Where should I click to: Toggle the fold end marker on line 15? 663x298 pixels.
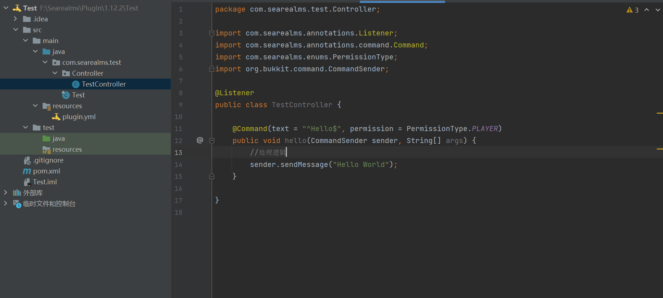[x=212, y=176]
